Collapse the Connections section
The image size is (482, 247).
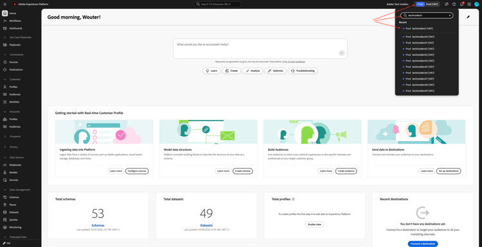point(5,55)
